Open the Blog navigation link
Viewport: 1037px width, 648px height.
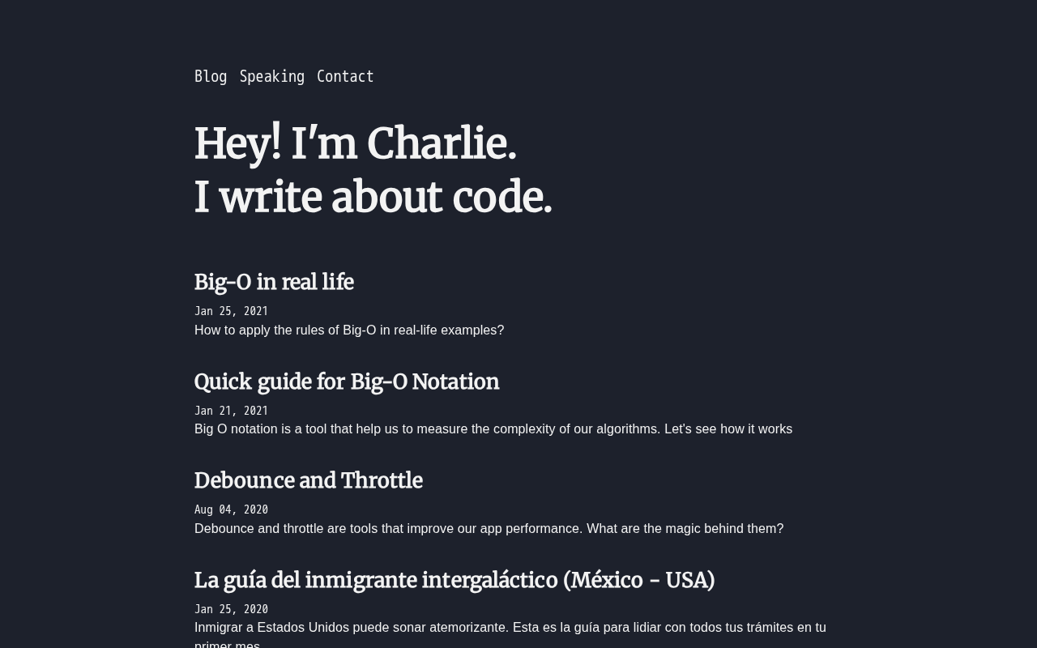click(x=211, y=76)
